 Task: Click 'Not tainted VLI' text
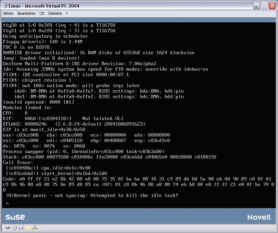coord(103,118)
